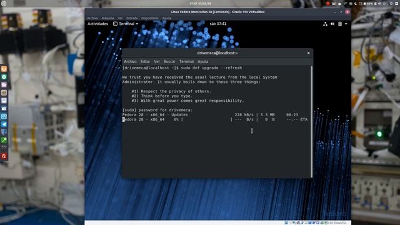Viewport: 400px width, 225px height.
Task: Click the network icon in the GNOME top bar
Action: [x=325, y=24]
